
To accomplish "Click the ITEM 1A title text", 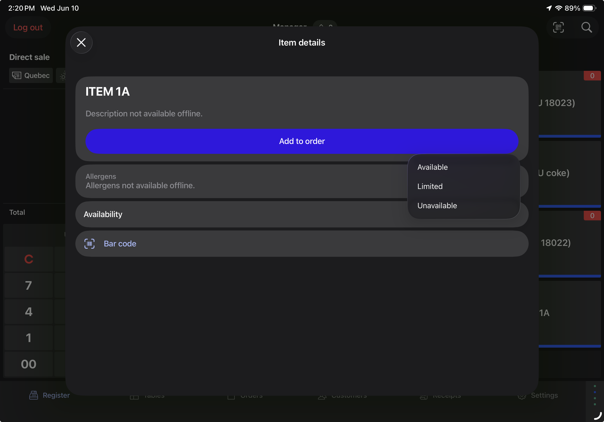I will [107, 92].
